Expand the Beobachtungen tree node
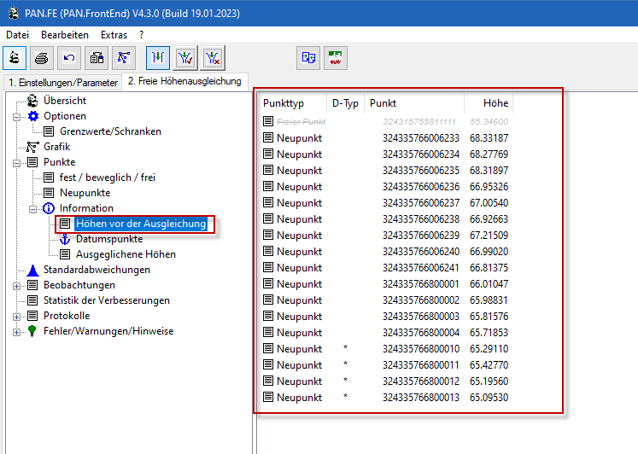 tap(16, 285)
